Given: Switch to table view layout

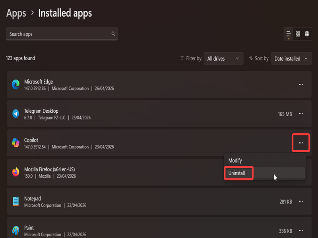Looking at the screenshot, I should point(307,34).
